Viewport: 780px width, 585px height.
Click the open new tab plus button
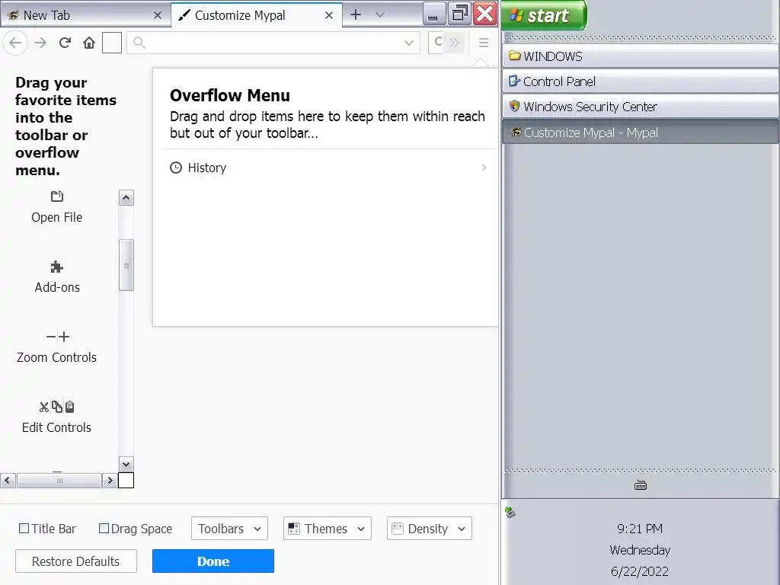[x=356, y=15]
